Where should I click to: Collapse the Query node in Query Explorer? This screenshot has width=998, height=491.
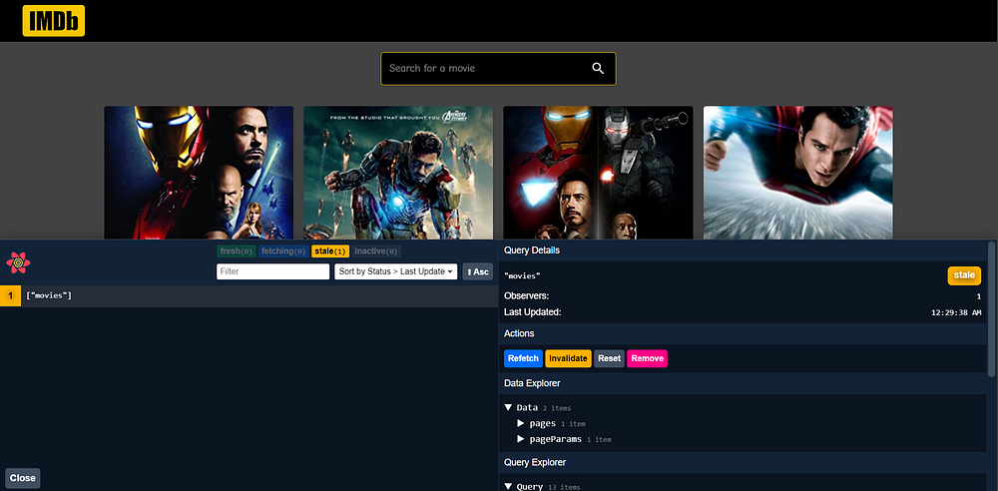[508, 487]
